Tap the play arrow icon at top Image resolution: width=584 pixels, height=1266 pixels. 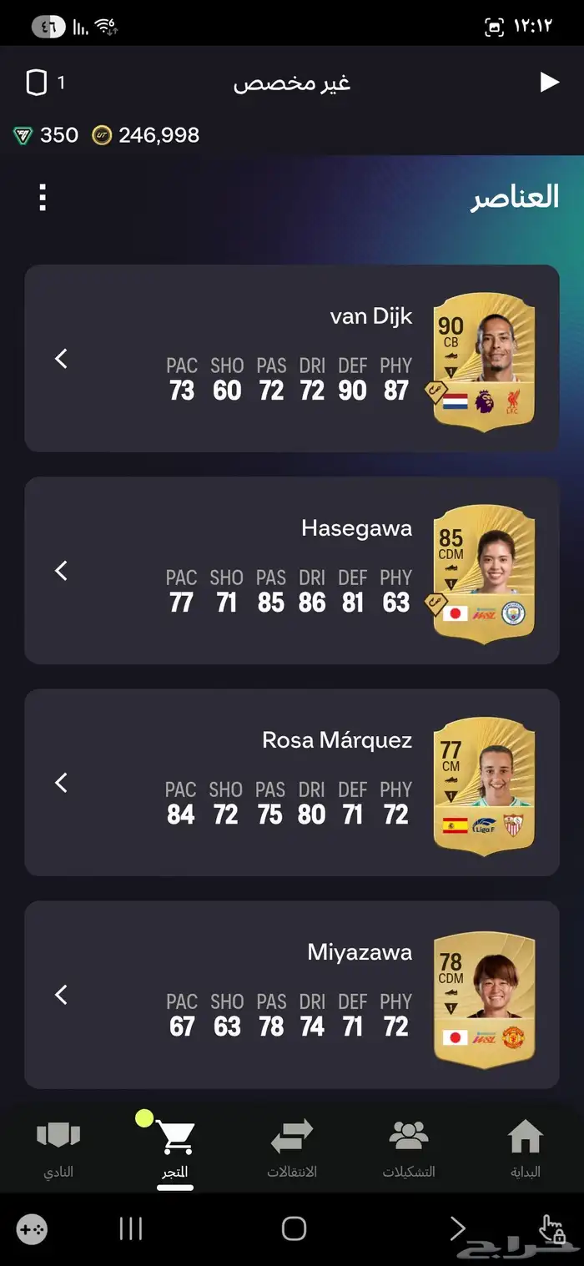pyautogui.click(x=549, y=82)
